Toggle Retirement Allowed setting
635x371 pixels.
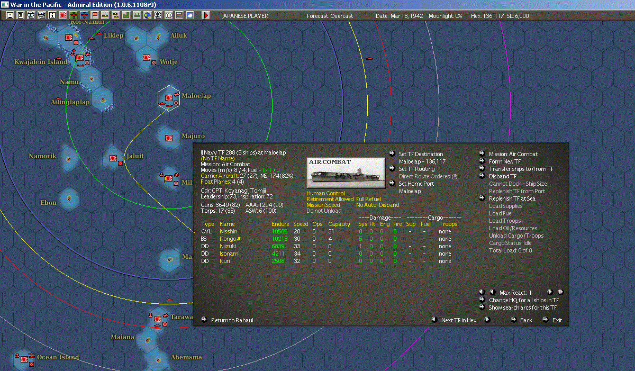[x=330, y=200]
